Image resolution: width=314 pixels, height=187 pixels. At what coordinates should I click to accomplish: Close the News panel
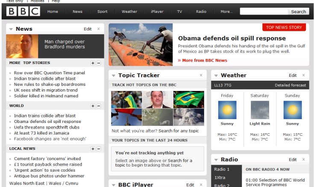99,29
